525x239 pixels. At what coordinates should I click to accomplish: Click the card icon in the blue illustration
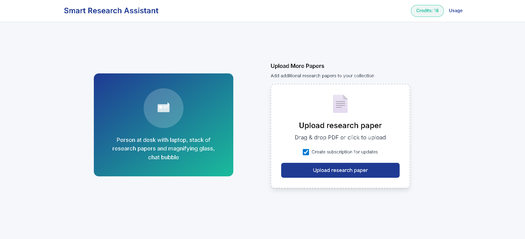point(164,108)
